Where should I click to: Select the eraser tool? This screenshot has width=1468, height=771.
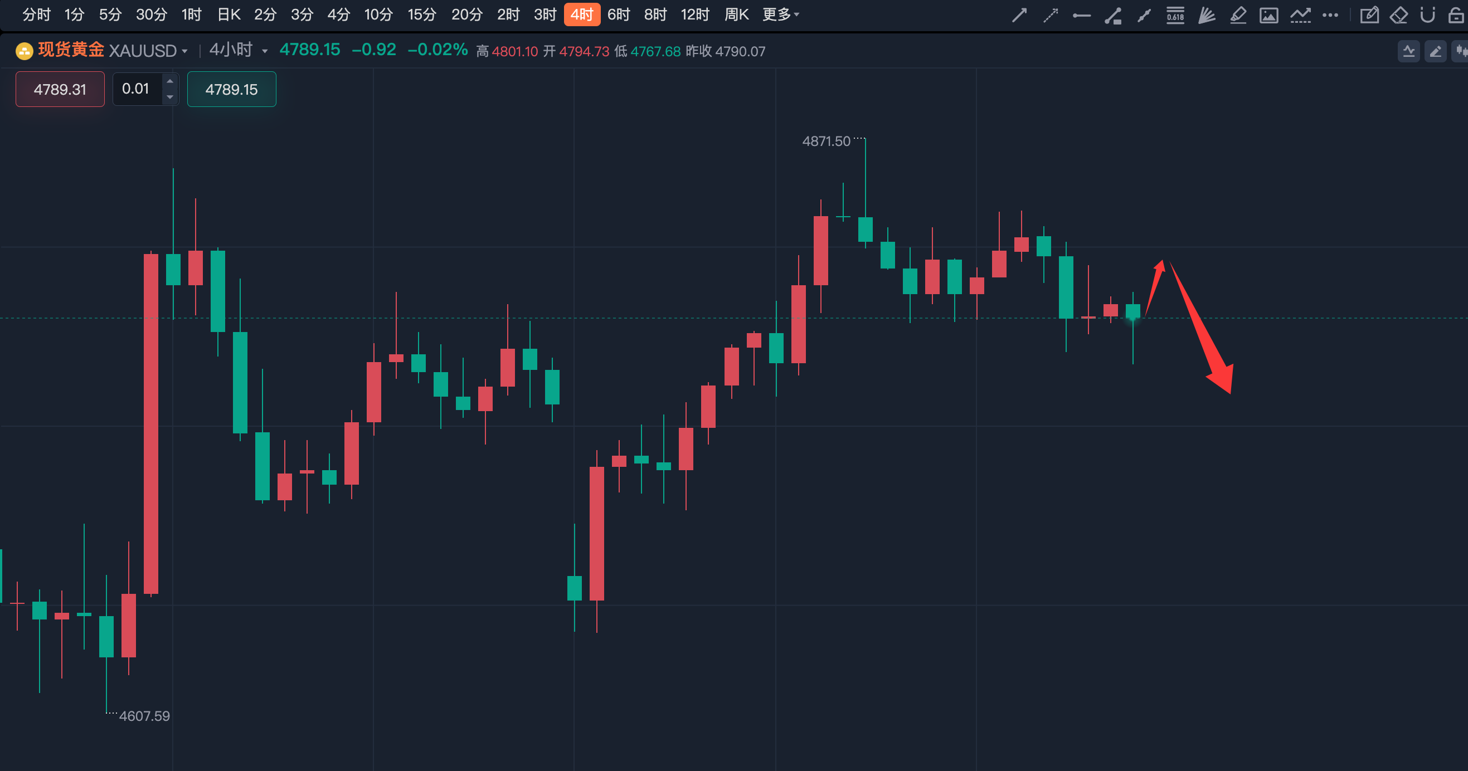point(1398,15)
